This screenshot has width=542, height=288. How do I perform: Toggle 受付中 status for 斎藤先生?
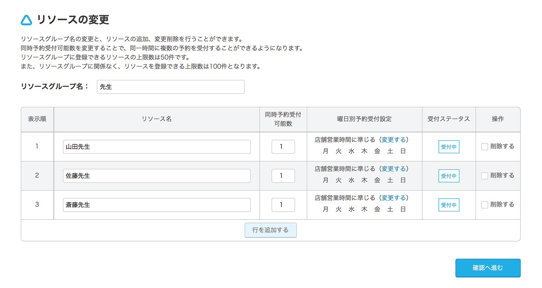tap(449, 205)
